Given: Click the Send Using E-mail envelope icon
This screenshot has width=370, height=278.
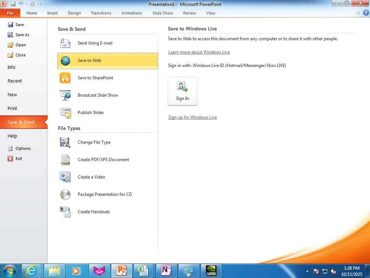Looking at the screenshot, I should 65,43.
